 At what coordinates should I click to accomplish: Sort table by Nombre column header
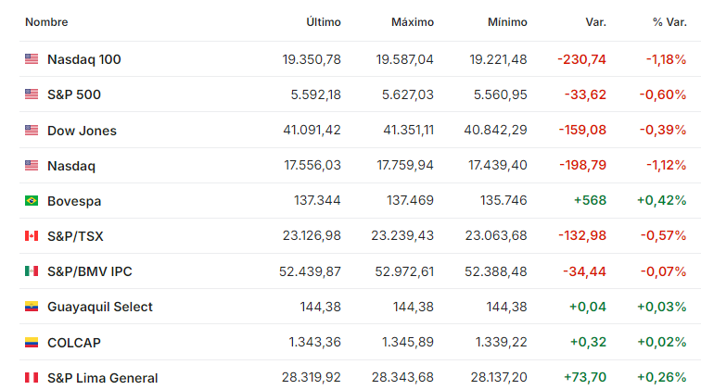pos(46,22)
